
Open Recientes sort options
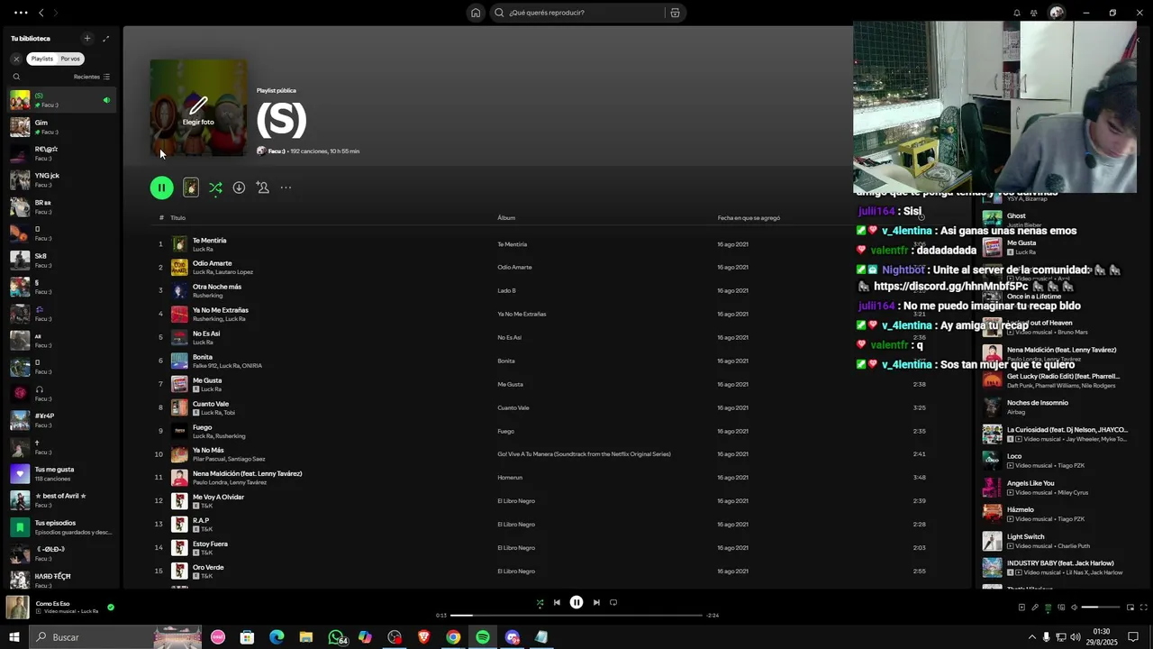[91, 77]
